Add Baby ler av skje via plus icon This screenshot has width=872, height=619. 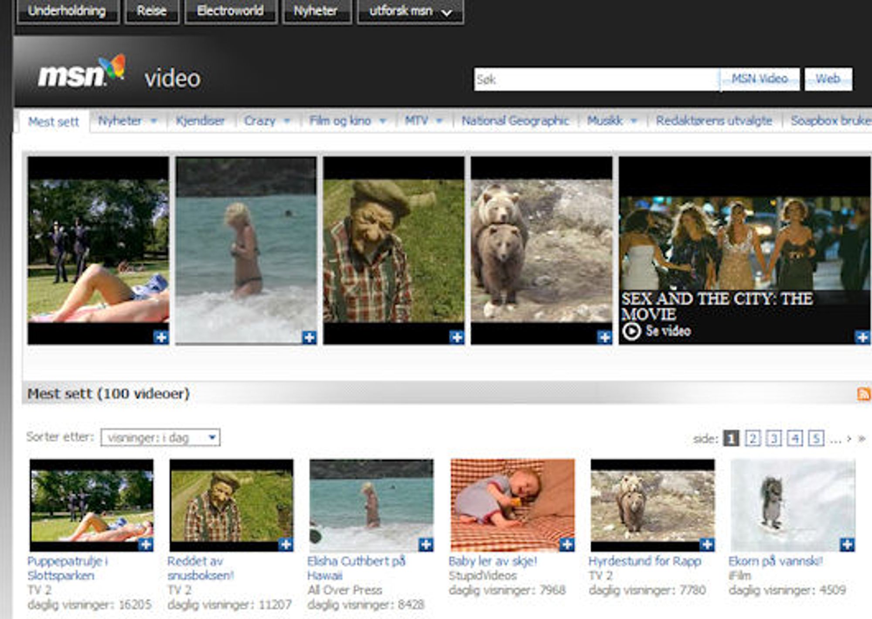coord(567,544)
